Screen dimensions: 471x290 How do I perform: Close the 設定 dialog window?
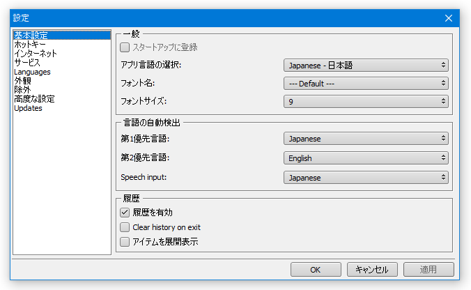[449, 18]
